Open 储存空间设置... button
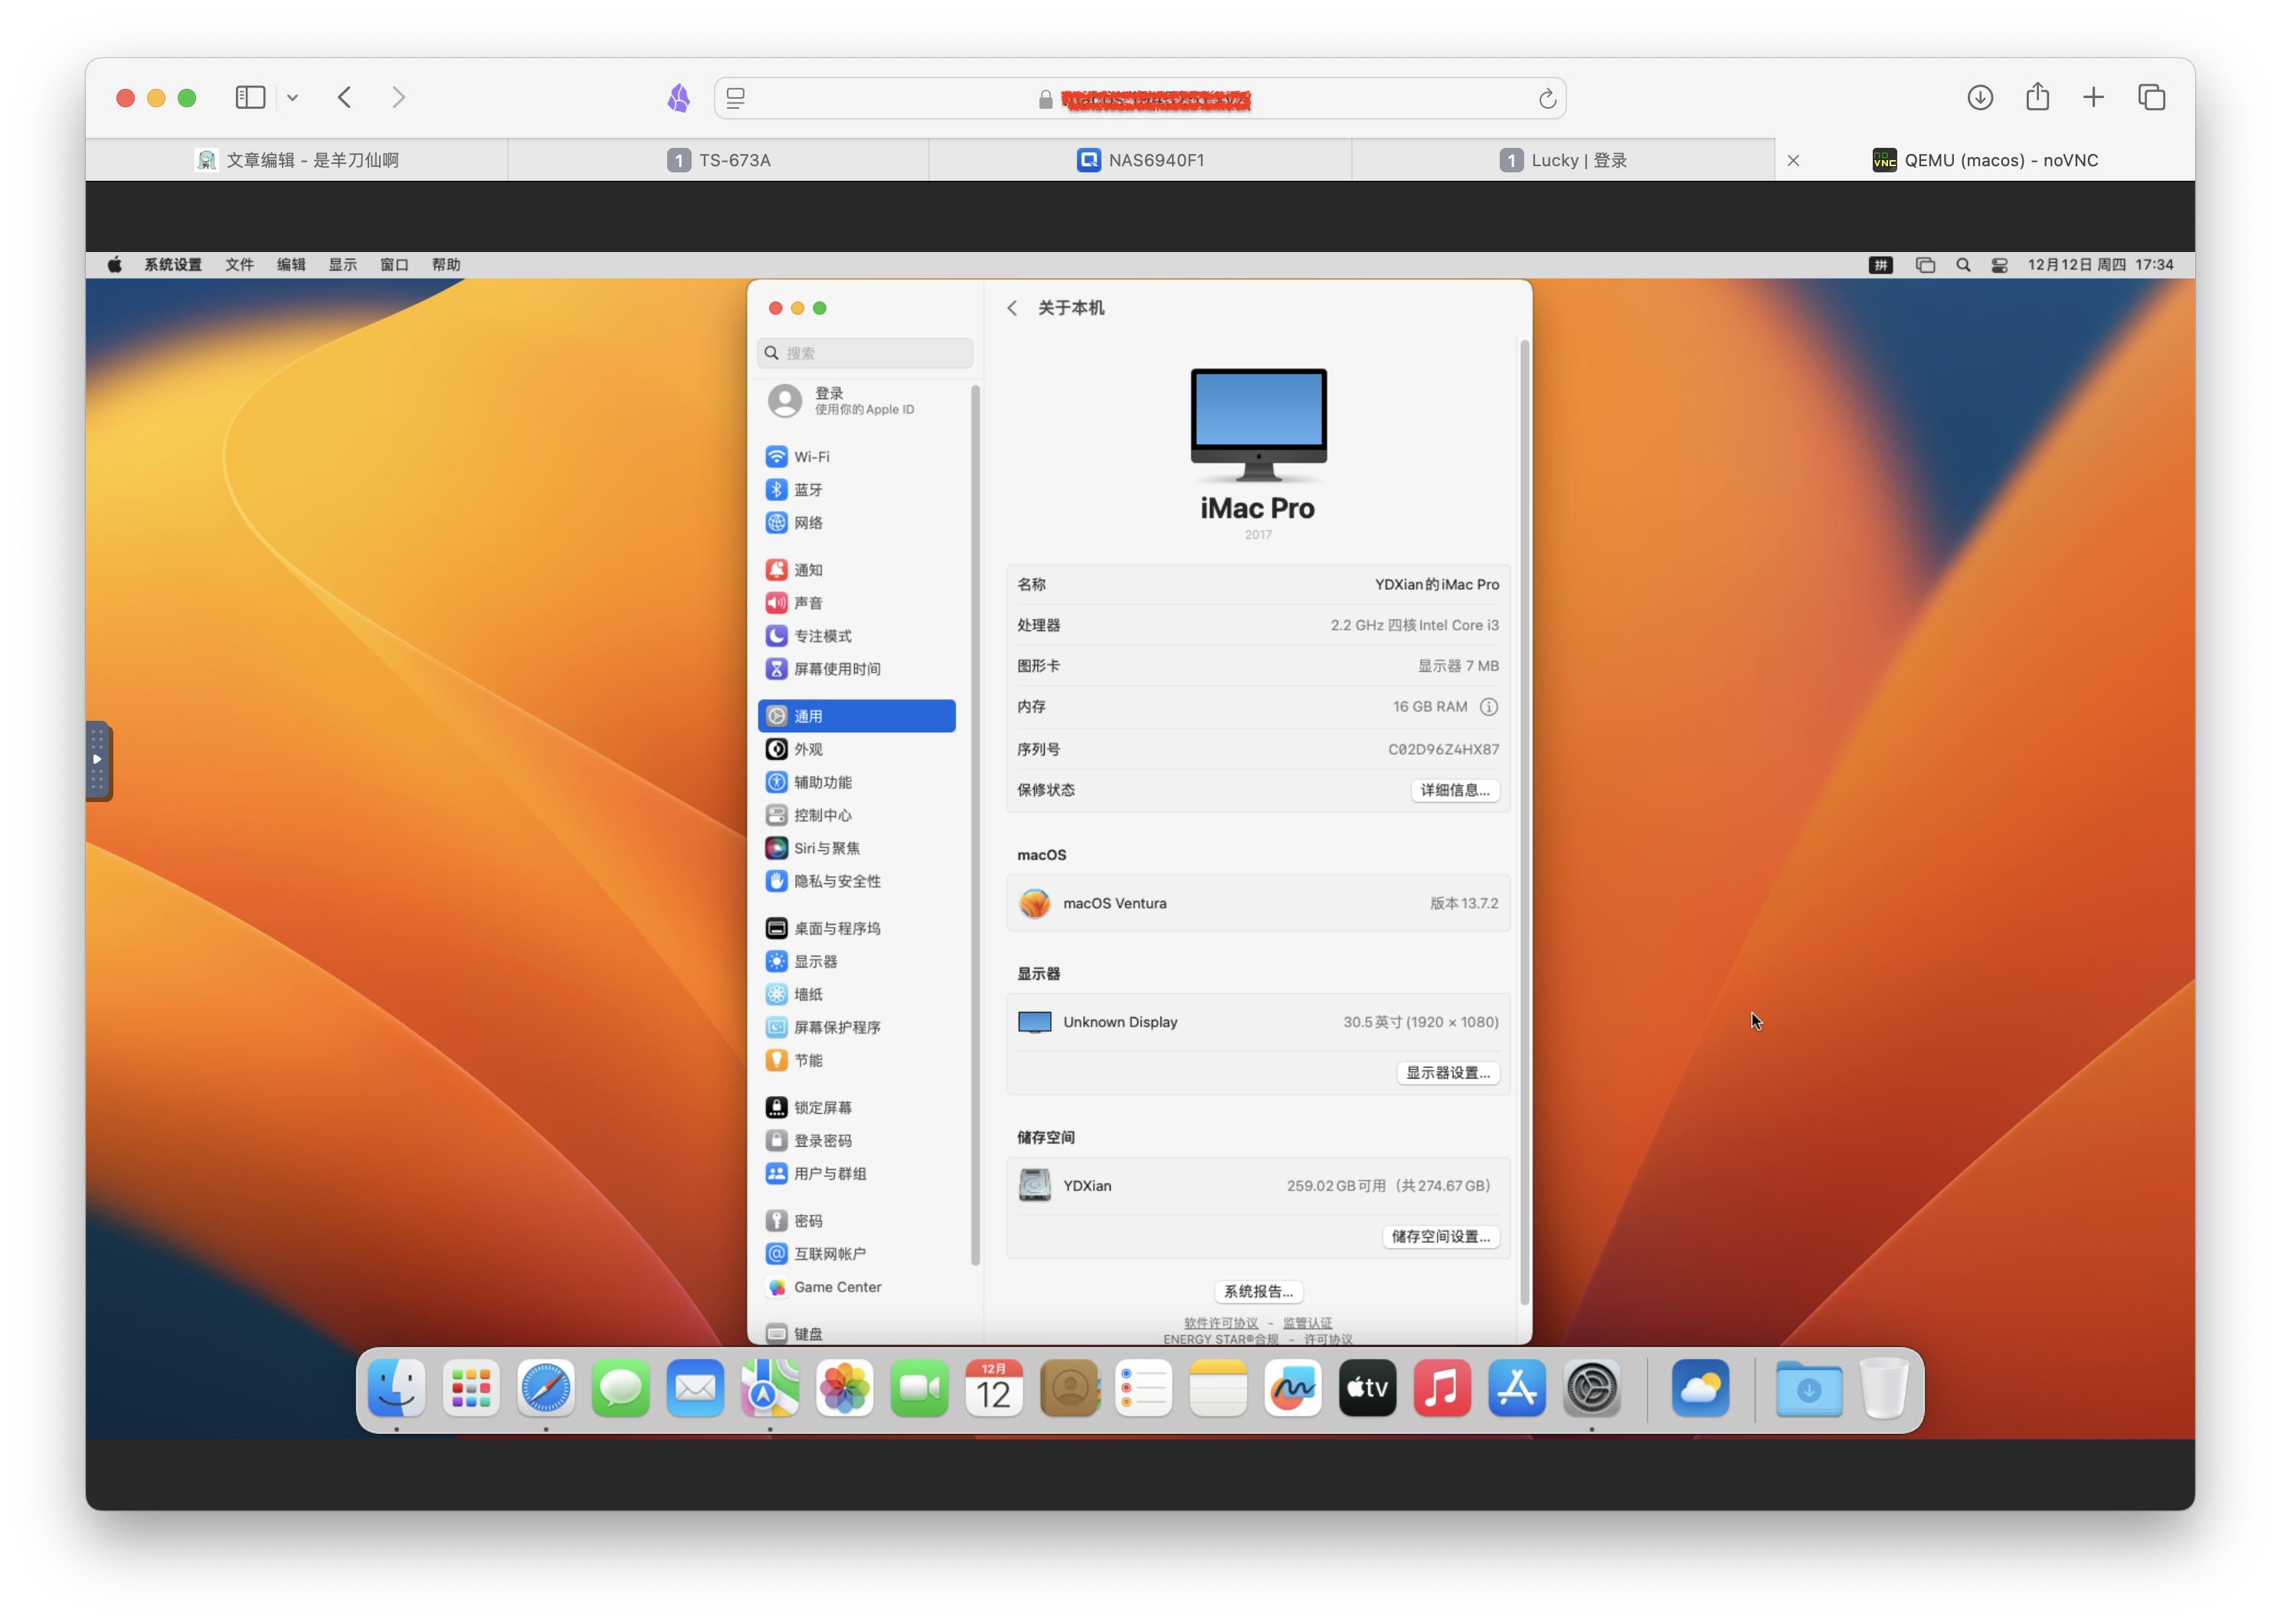The width and height of the screenshot is (2281, 1624). pyautogui.click(x=1440, y=1237)
